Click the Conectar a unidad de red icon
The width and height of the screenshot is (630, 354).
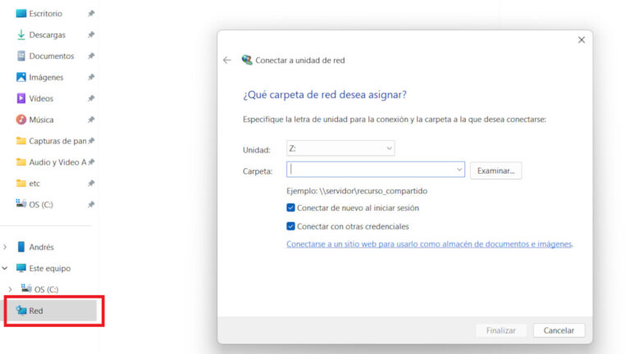(x=247, y=60)
